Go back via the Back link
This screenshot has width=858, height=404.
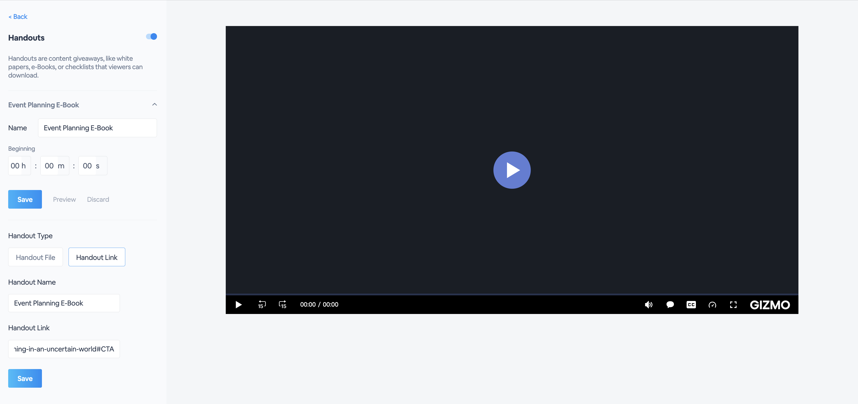point(18,17)
